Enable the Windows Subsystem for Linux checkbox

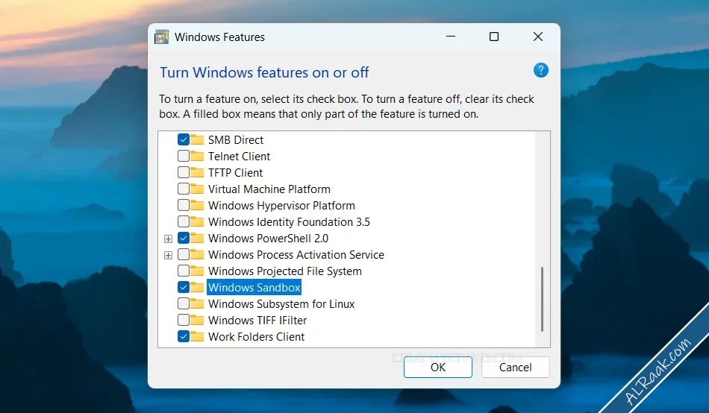pyautogui.click(x=183, y=303)
